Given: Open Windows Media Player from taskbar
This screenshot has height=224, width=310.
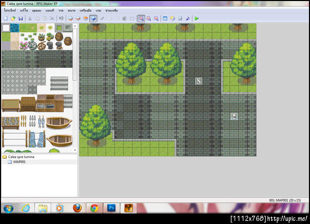Looking at the screenshot, I should point(59,208).
